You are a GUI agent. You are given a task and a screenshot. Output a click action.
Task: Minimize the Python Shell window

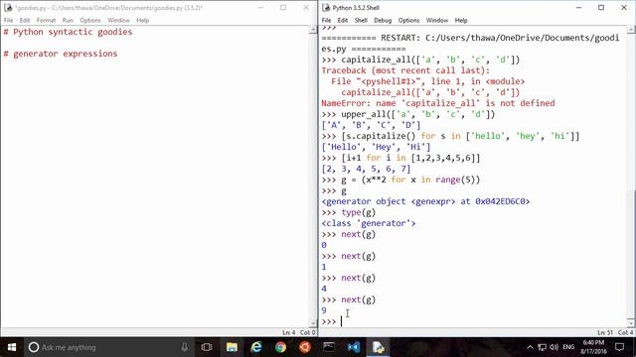click(578, 8)
